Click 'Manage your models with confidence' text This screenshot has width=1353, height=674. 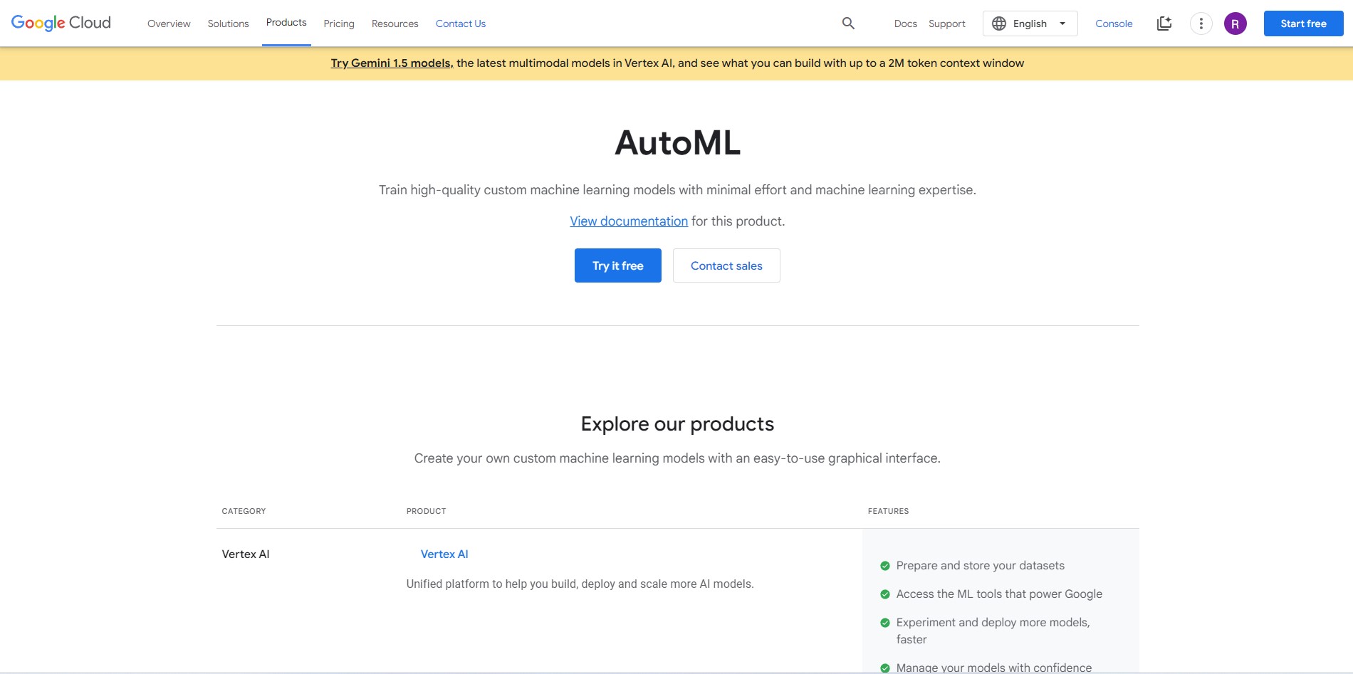pos(993,668)
